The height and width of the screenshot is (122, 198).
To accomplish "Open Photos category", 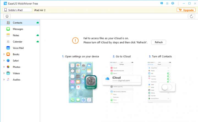I will [x=20, y=67].
